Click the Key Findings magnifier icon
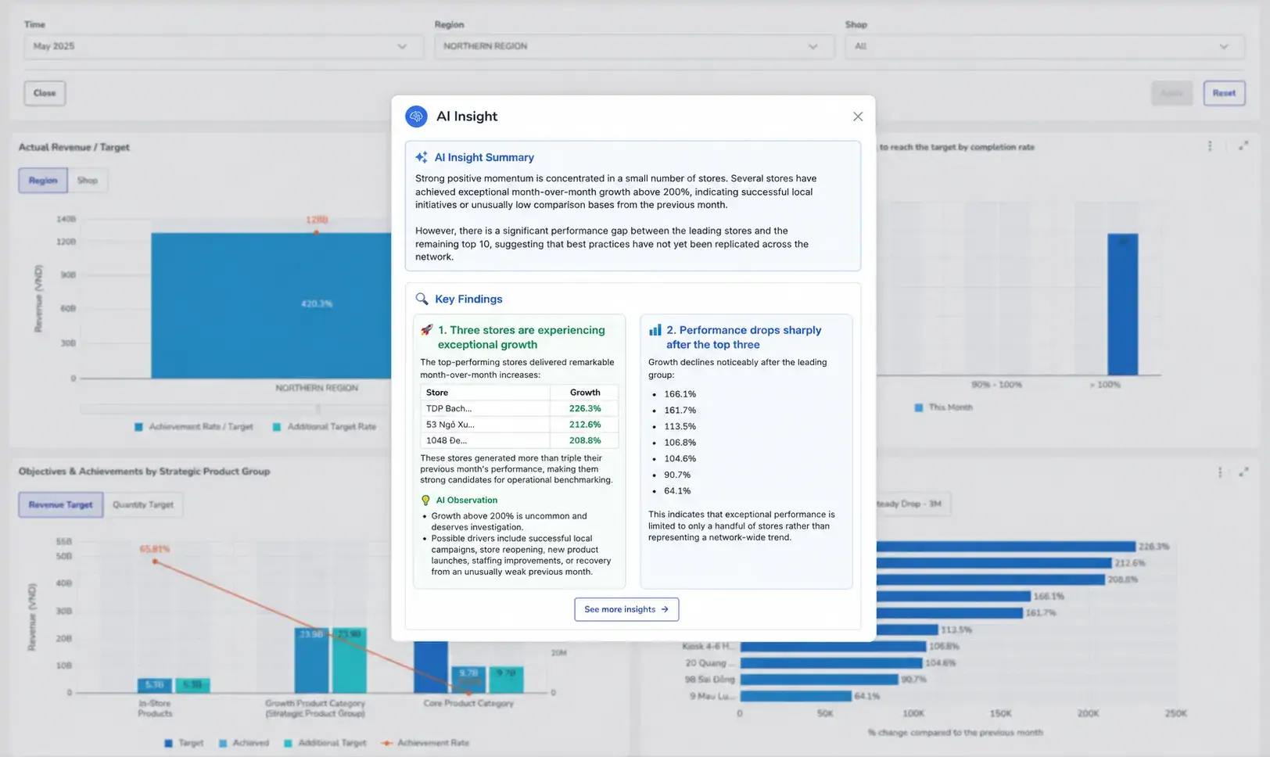This screenshot has width=1270, height=757. click(x=422, y=299)
